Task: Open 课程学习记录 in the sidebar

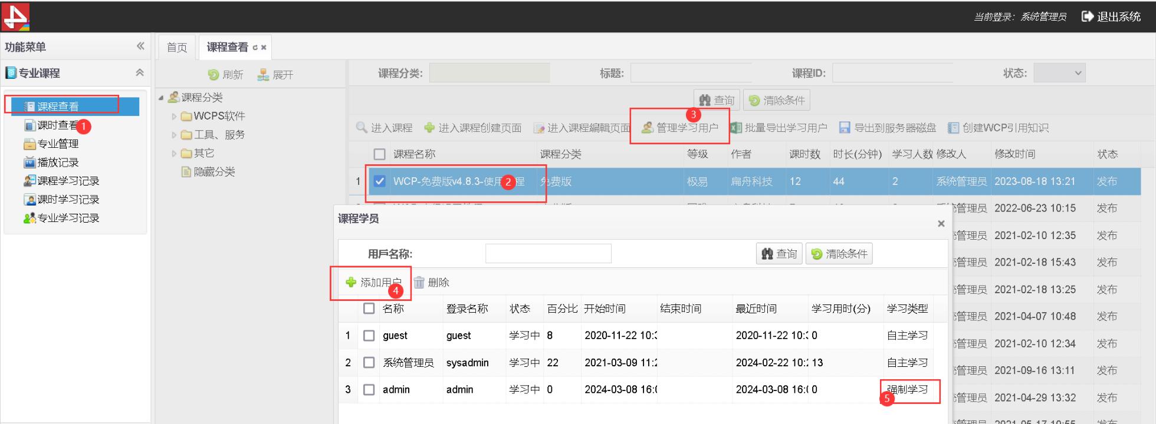Action: [61, 181]
